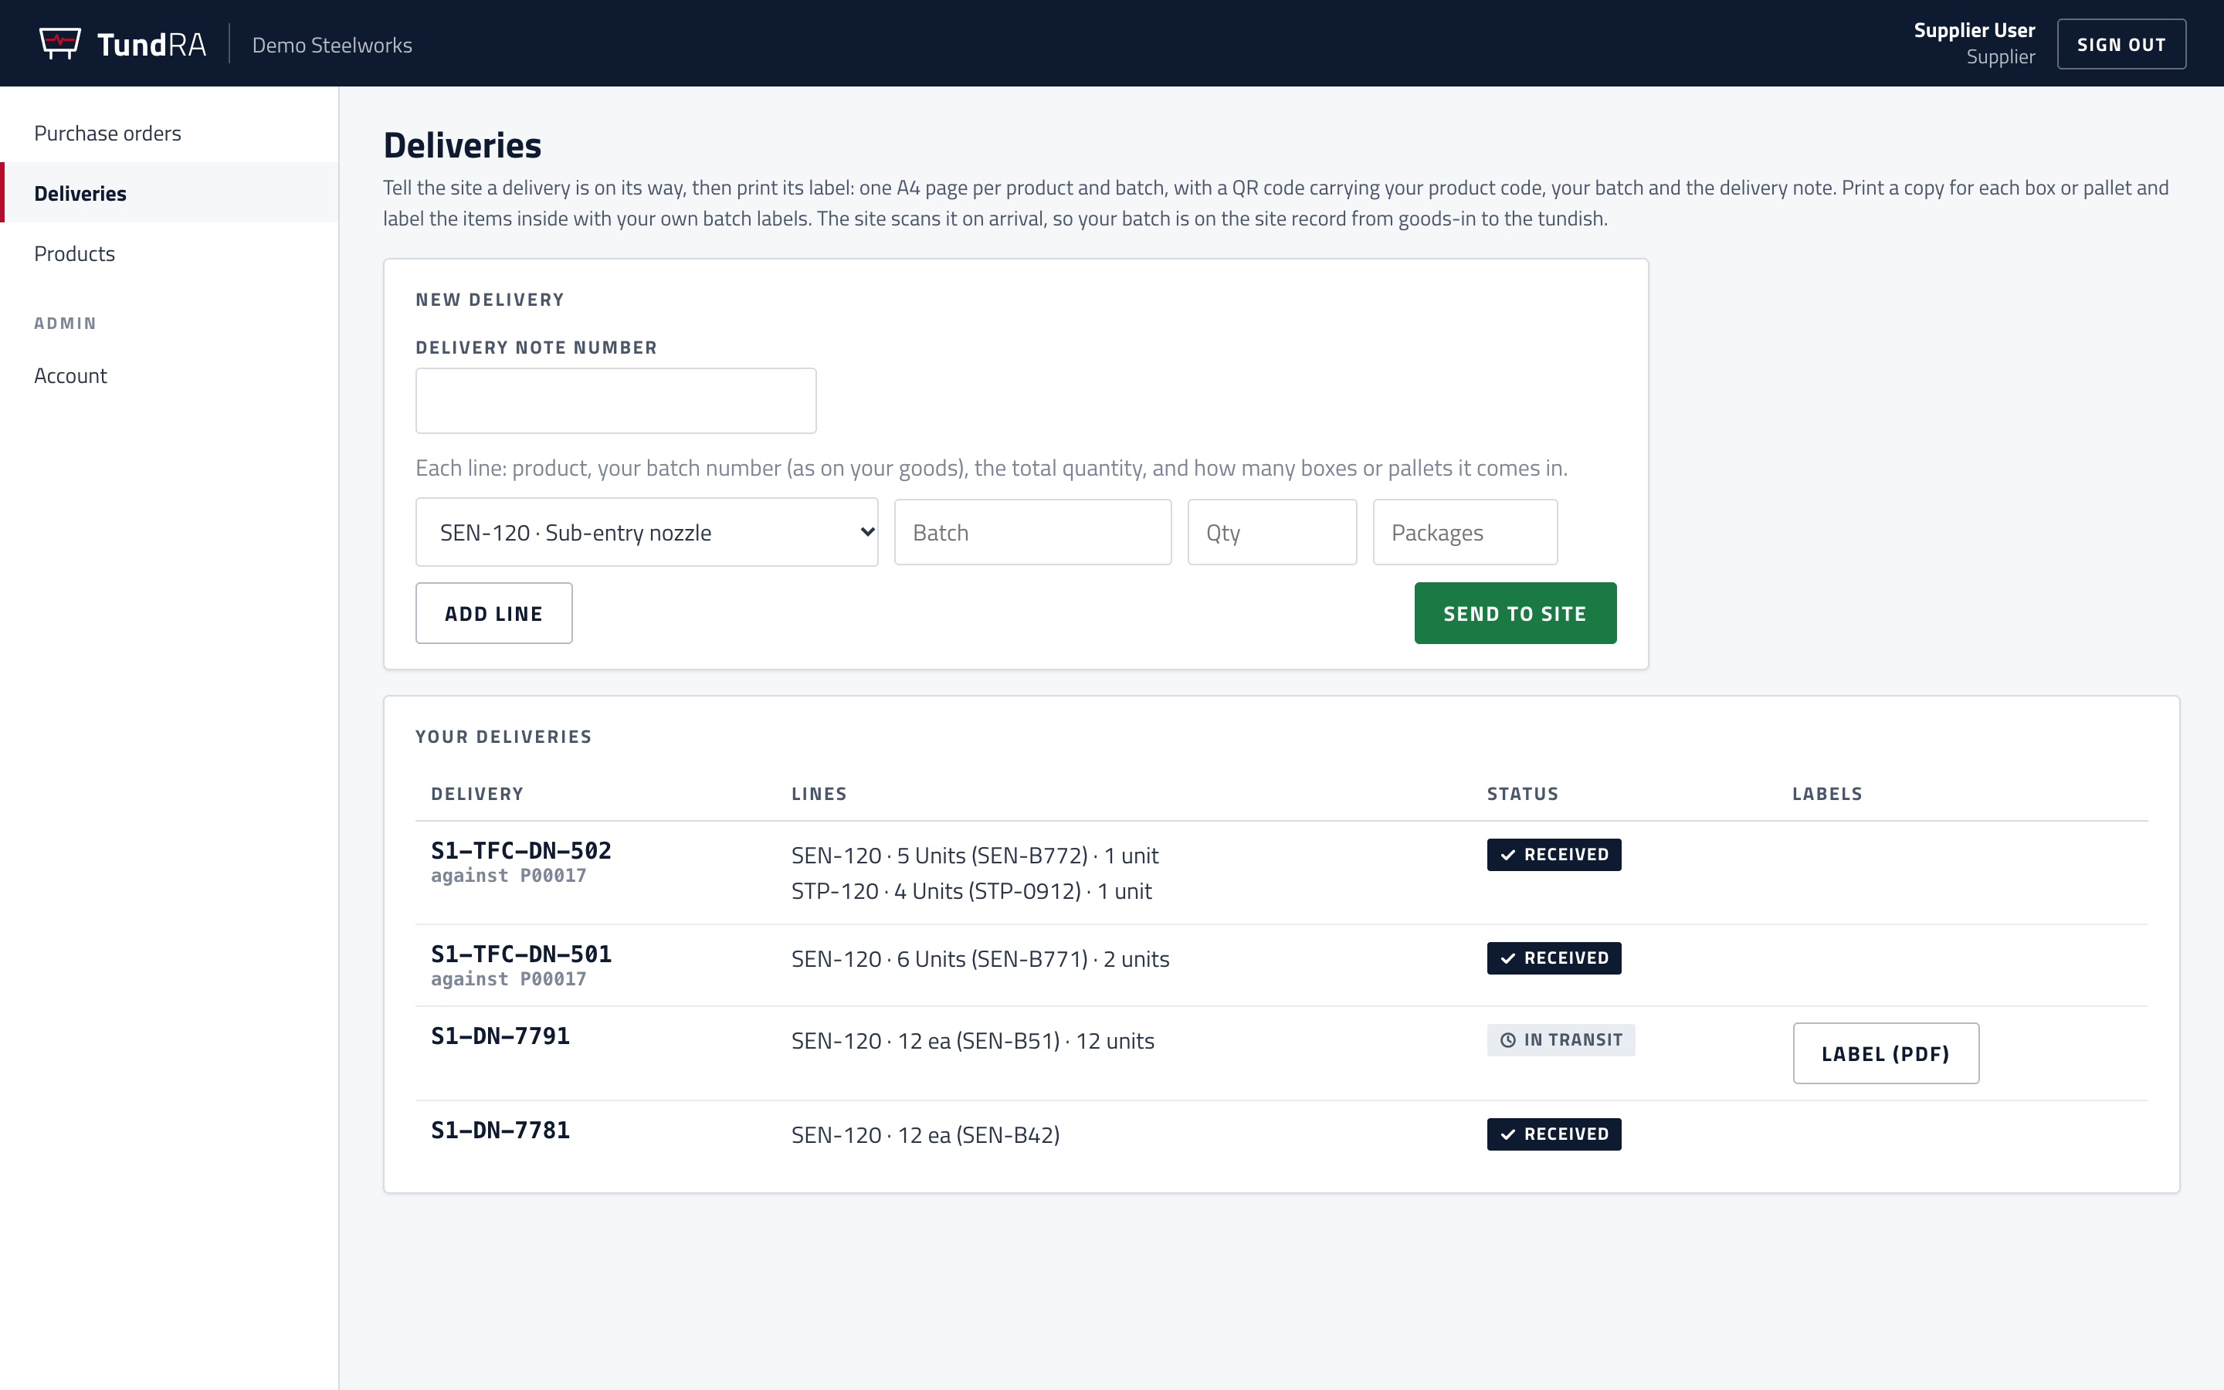This screenshot has height=1390, width=2224.
Task: Click the TundRA brand name
Action: [151, 44]
